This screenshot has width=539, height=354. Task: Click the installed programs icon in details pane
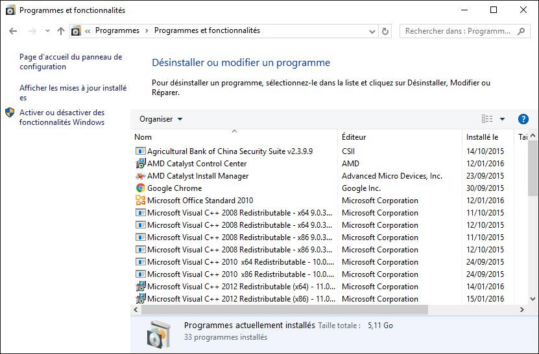point(158,333)
